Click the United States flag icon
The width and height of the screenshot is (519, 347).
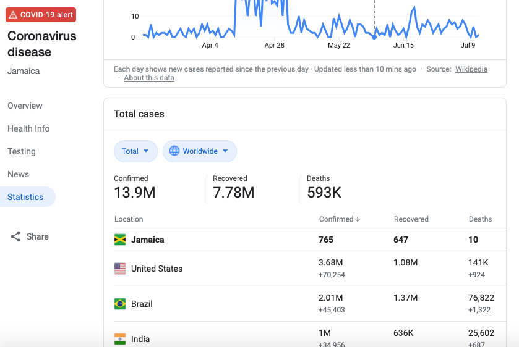(x=120, y=269)
